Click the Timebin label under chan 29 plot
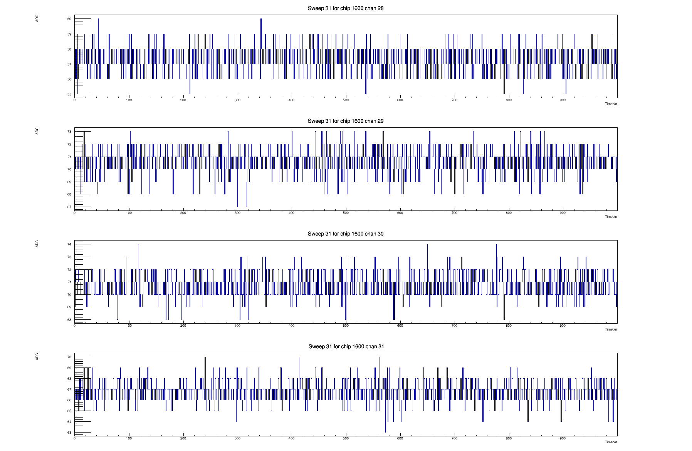This screenshot has width=692, height=451. click(x=611, y=217)
